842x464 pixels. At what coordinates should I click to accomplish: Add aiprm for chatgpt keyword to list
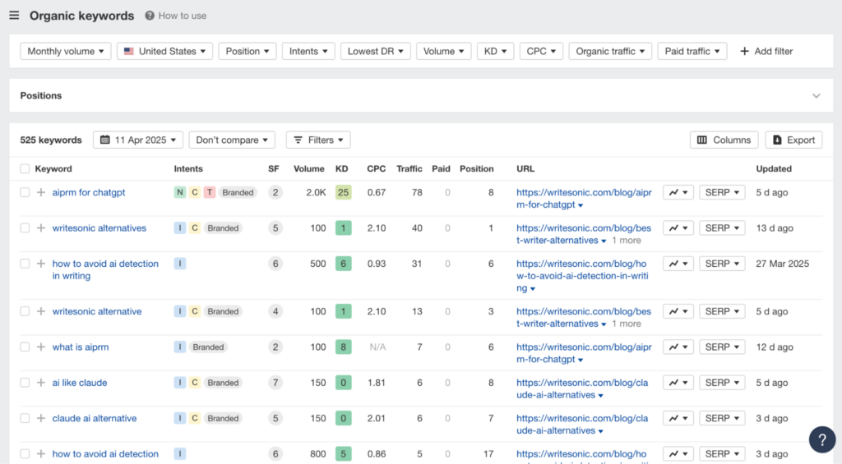click(41, 192)
